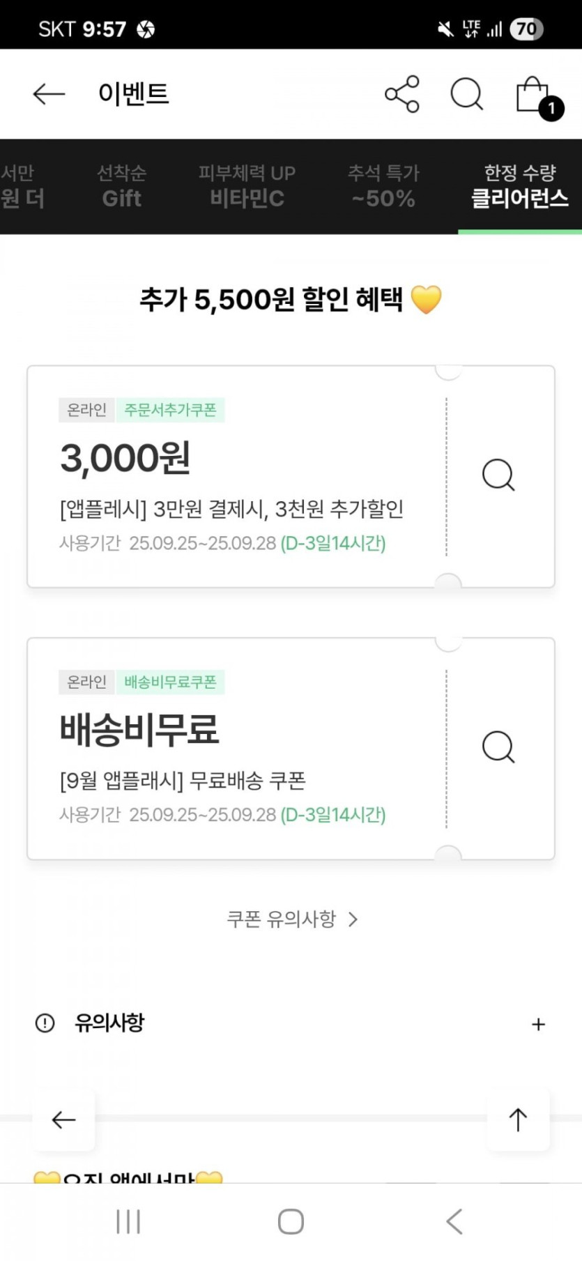Select the partially visible leftmost tab
582x1261 pixels.
[x=20, y=186]
